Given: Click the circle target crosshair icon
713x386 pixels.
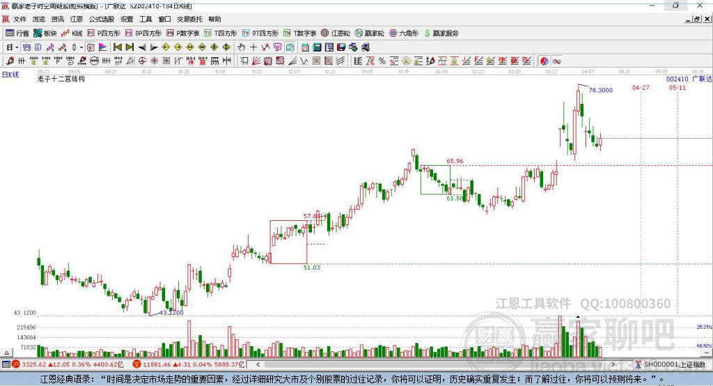Looking at the screenshot, I should click(x=142, y=61).
